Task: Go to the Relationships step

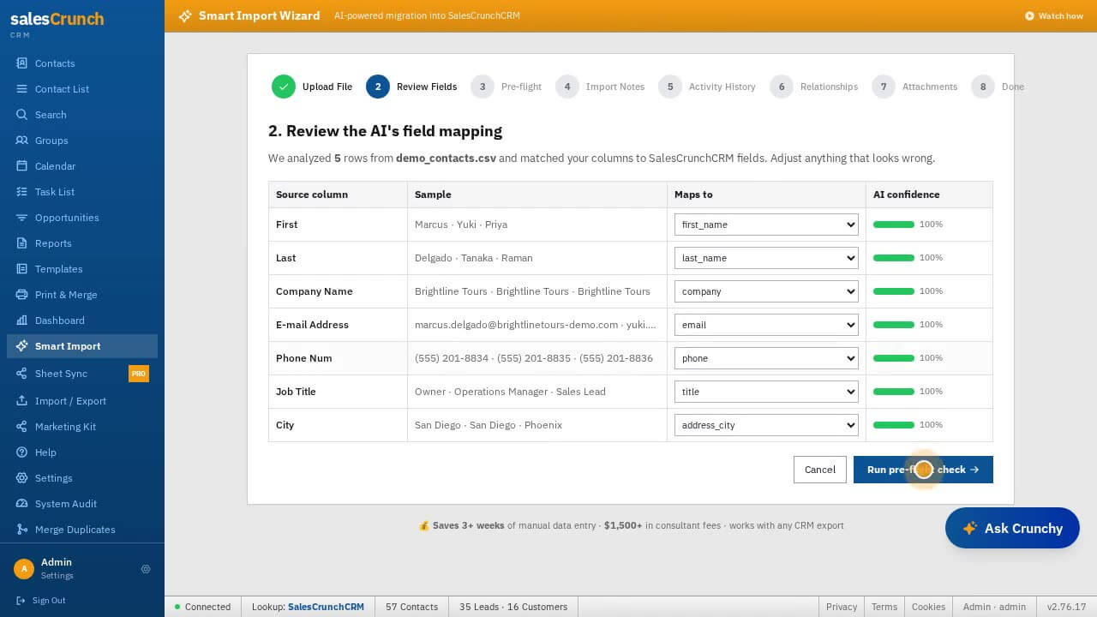Action: [814, 87]
